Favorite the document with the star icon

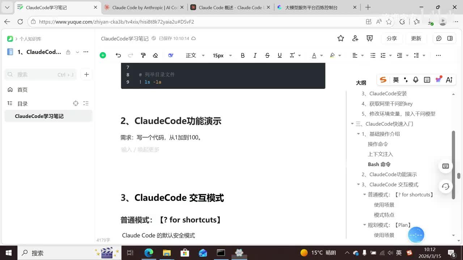click(341, 38)
